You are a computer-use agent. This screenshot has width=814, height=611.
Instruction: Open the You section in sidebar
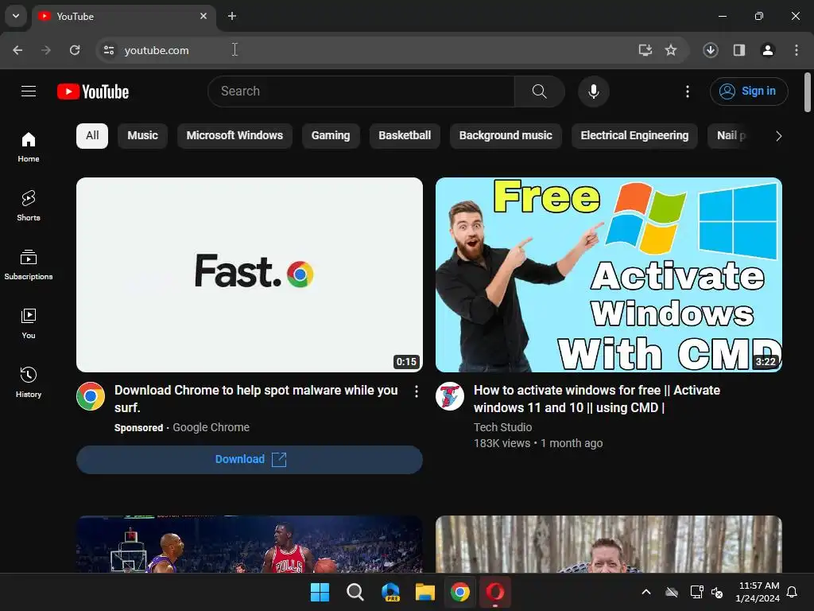[29, 323]
